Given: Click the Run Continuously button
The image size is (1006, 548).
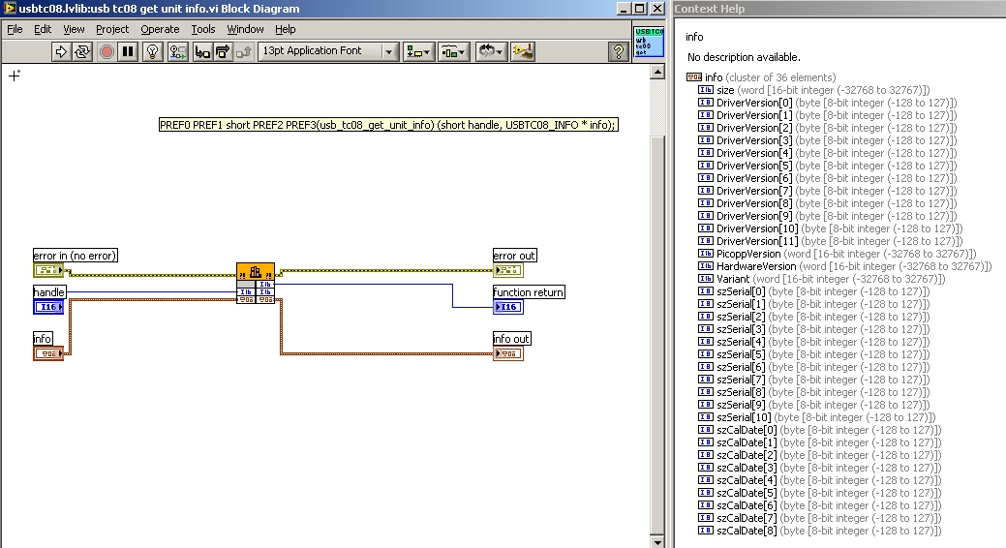Looking at the screenshot, I should (82, 51).
